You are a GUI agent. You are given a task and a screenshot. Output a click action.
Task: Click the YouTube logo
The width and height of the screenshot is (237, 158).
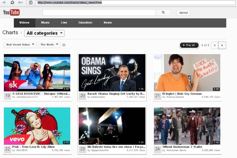pyautogui.click(x=11, y=12)
